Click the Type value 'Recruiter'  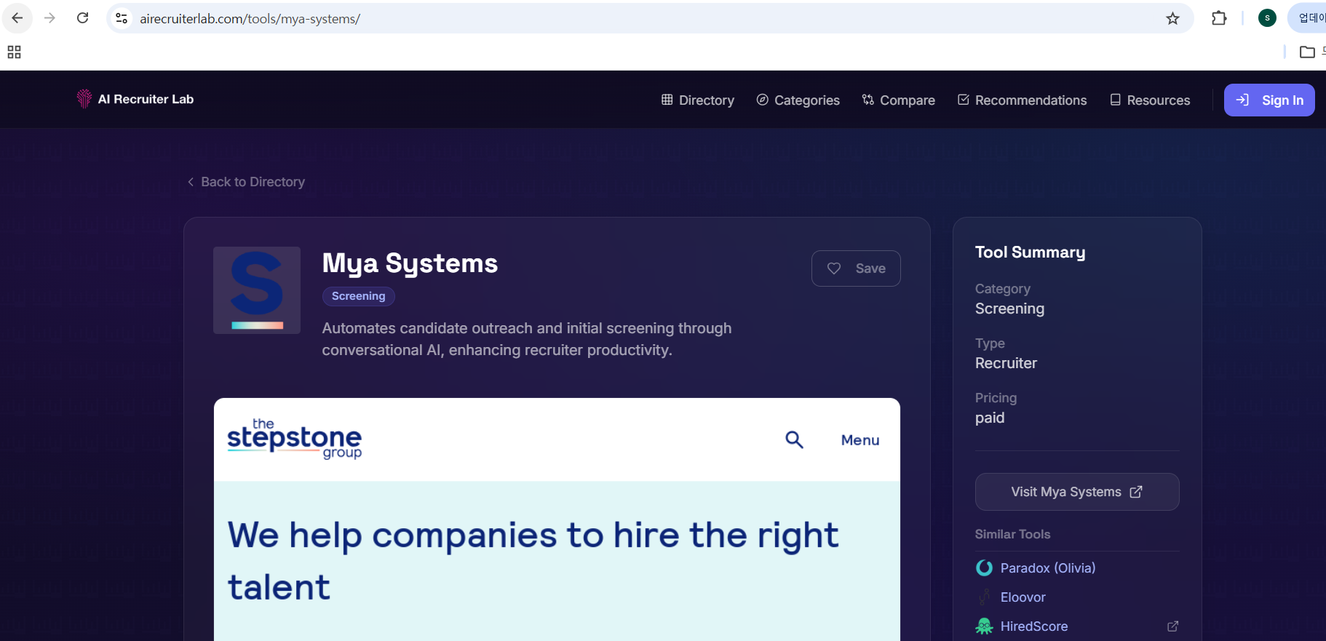tap(1006, 363)
